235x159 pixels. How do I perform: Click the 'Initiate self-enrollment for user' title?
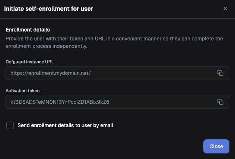coord(48,9)
